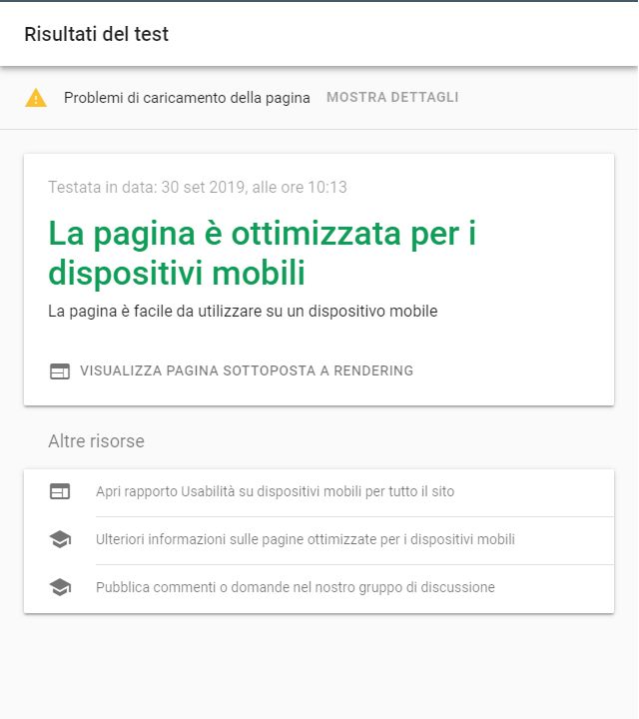Click the page icon beside Visualizza pagina

[x=60, y=370]
